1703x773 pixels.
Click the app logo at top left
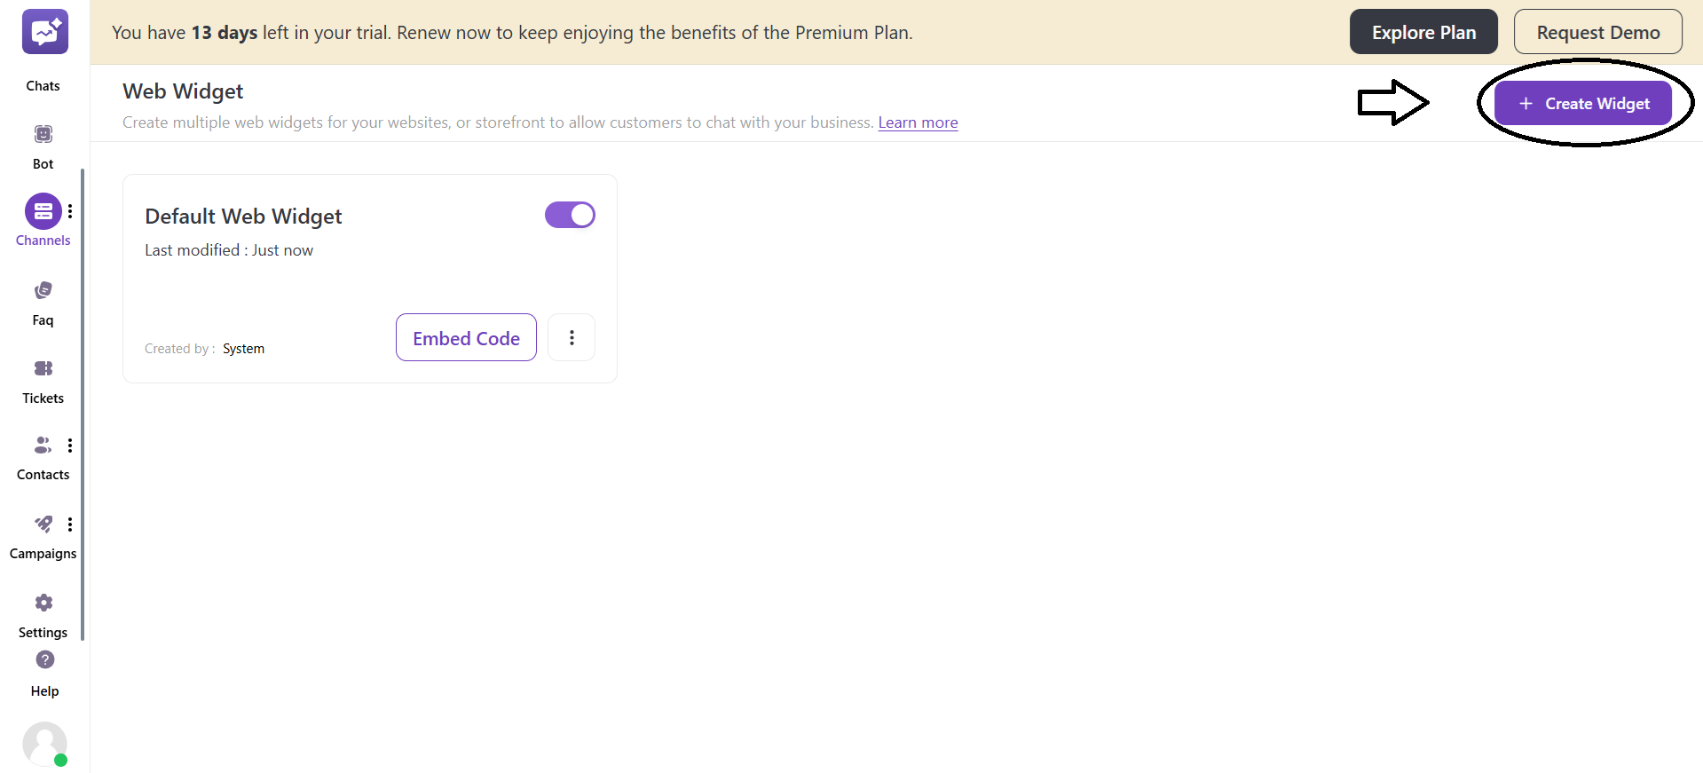pos(44,31)
